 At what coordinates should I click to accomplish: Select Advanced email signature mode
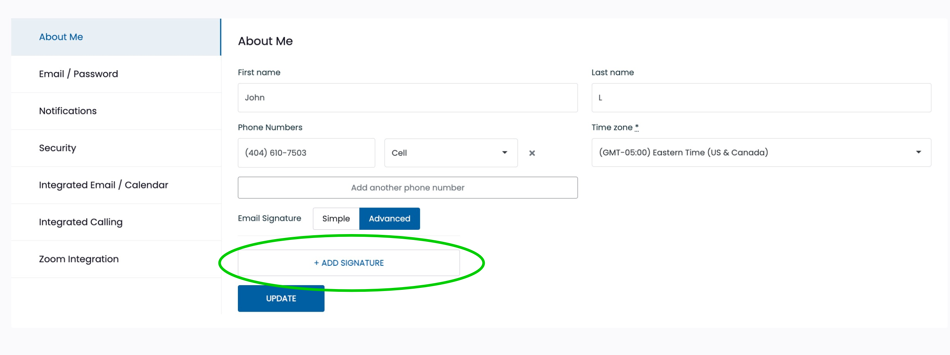click(390, 218)
